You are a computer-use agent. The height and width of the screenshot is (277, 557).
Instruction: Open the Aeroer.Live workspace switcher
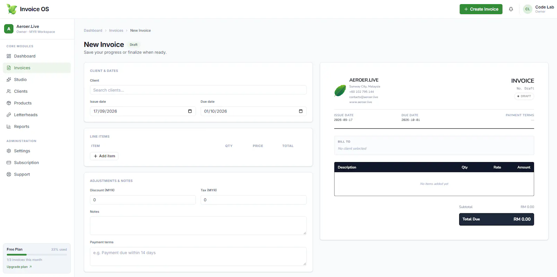(x=37, y=29)
